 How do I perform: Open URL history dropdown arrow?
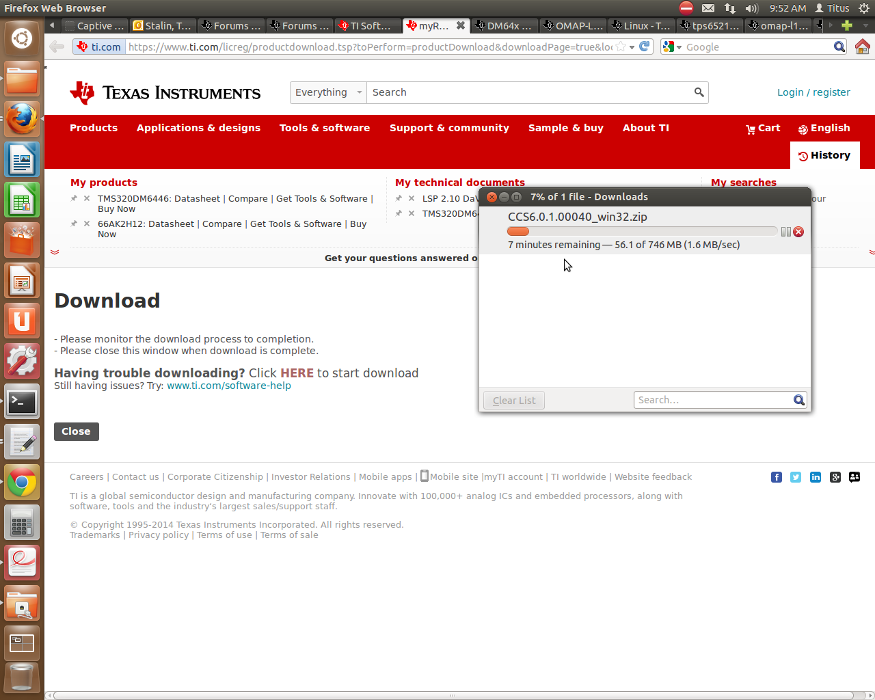[632, 46]
